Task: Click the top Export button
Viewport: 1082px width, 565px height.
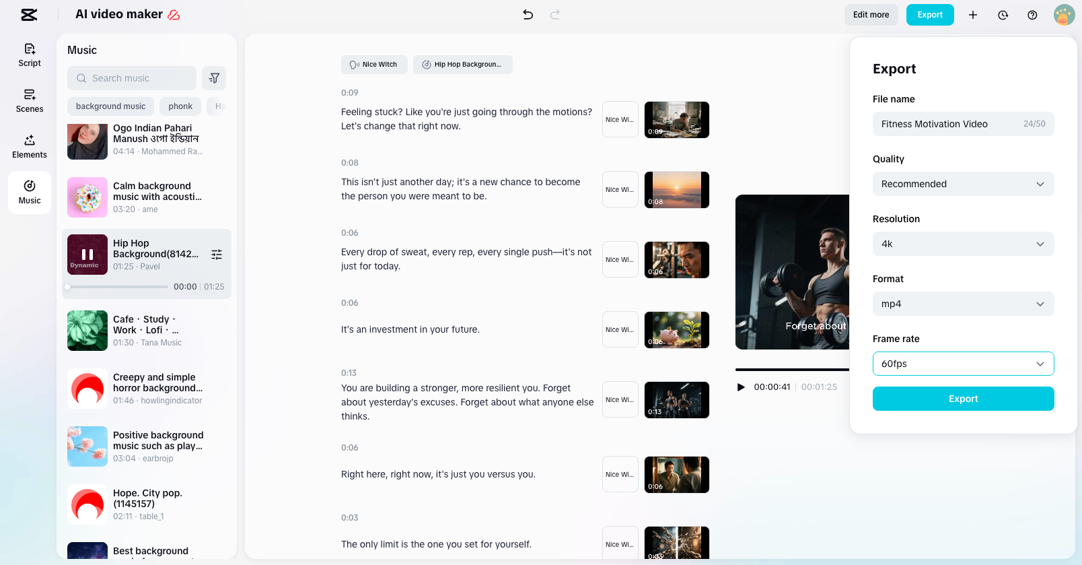Action: 930,15
